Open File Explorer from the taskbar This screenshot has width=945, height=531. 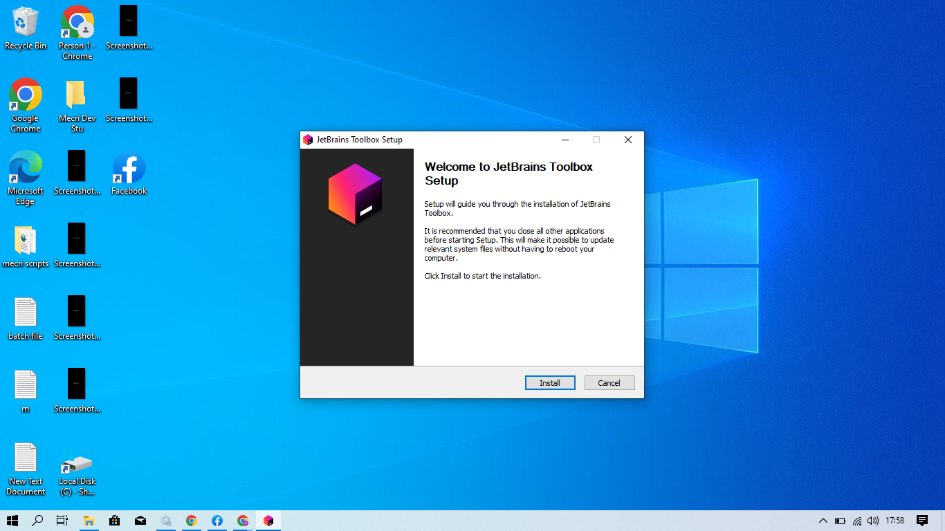89,521
